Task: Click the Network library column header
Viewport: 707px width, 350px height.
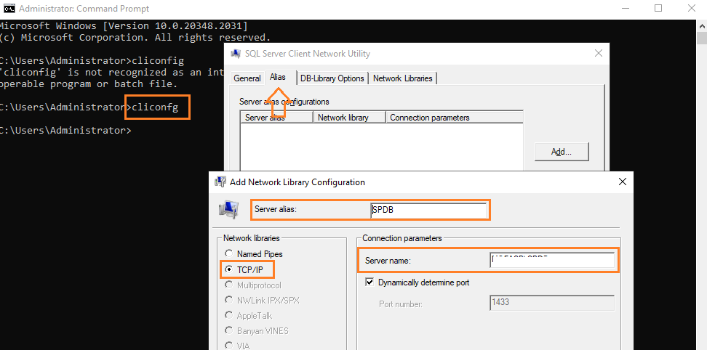Action: point(349,118)
